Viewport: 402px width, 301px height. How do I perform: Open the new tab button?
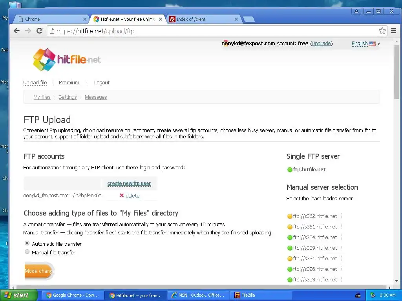point(249,19)
